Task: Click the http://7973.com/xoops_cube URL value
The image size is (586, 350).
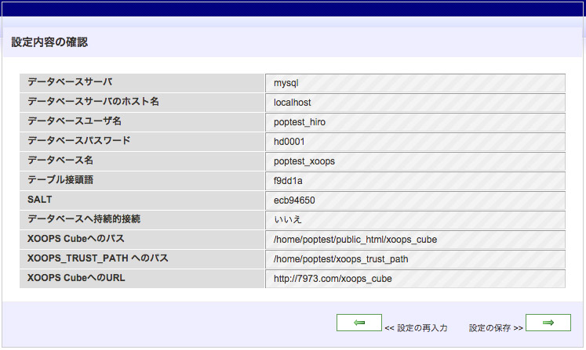Action: pyautogui.click(x=333, y=279)
